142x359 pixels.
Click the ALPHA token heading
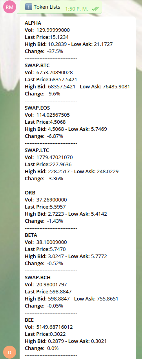tap(33, 23)
